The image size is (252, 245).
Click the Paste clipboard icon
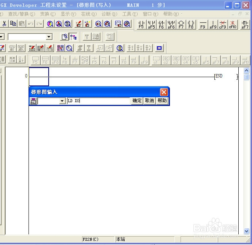tap(22, 24)
